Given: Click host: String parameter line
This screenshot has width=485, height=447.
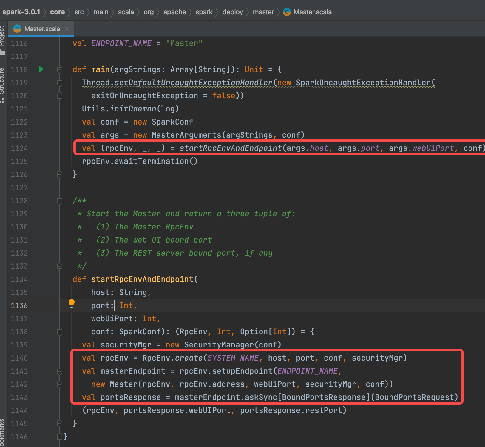Looking at the screenshot, I should point(121,292).
